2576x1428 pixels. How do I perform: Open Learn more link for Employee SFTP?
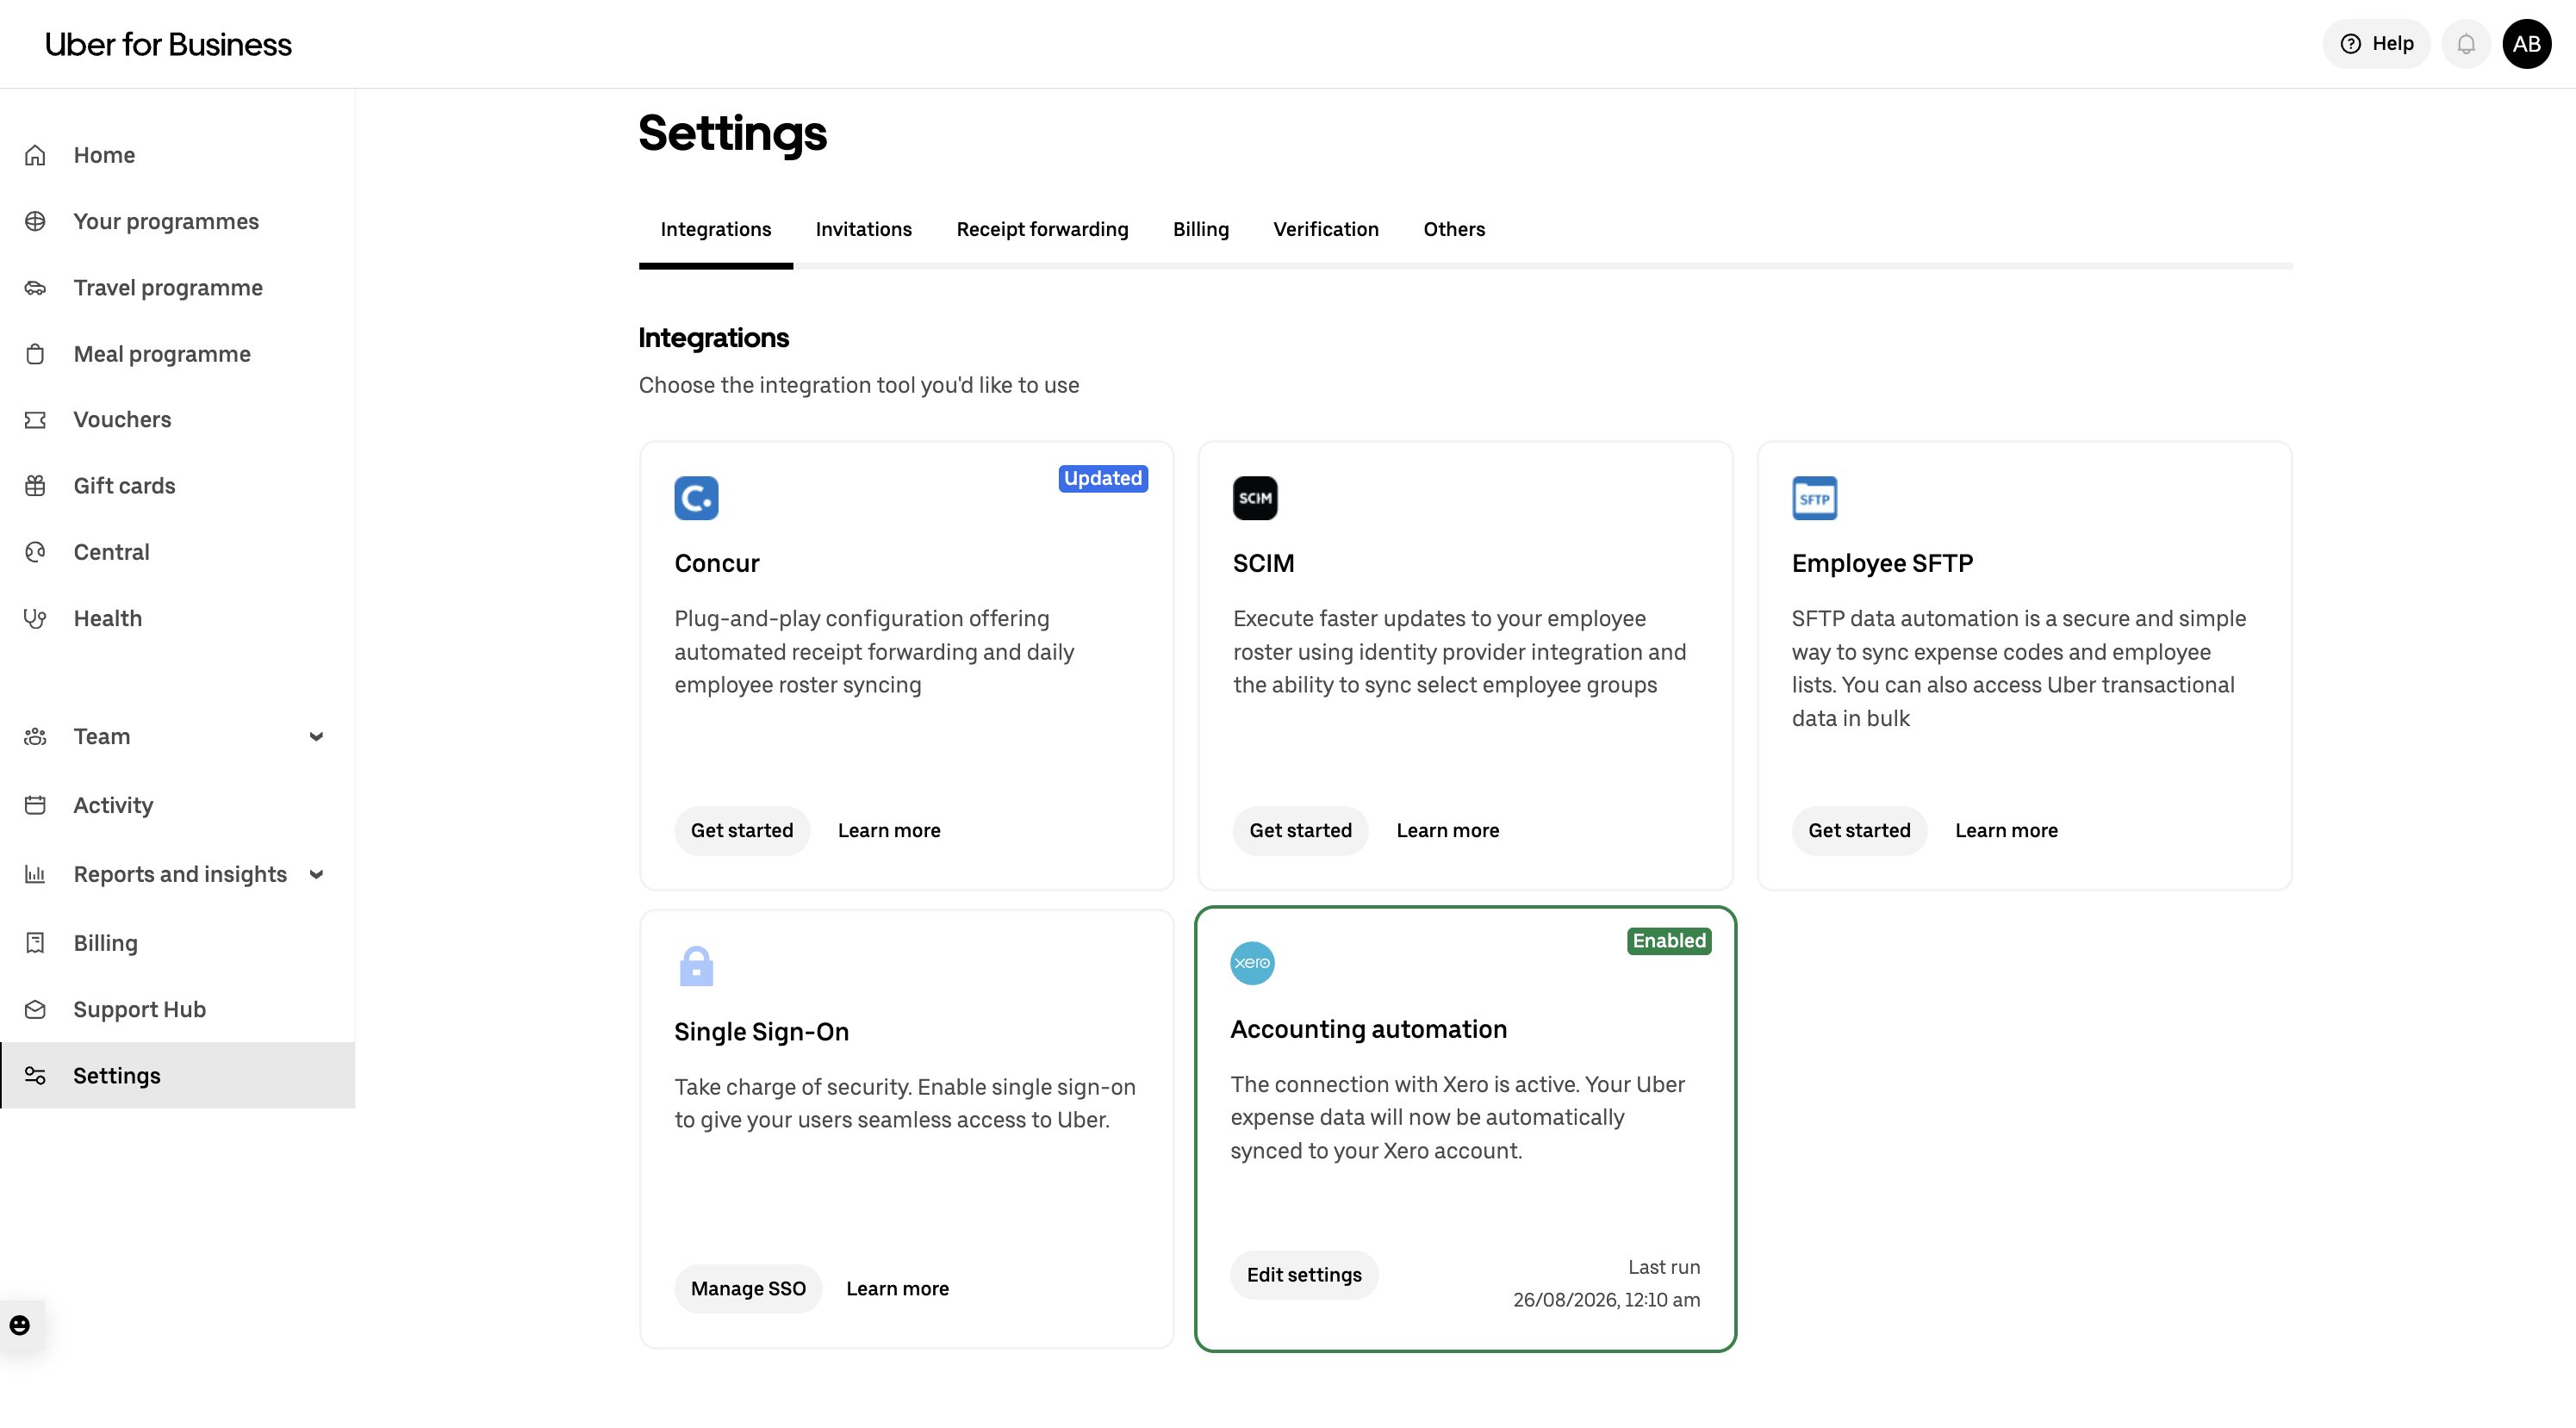click(2006, 830)
